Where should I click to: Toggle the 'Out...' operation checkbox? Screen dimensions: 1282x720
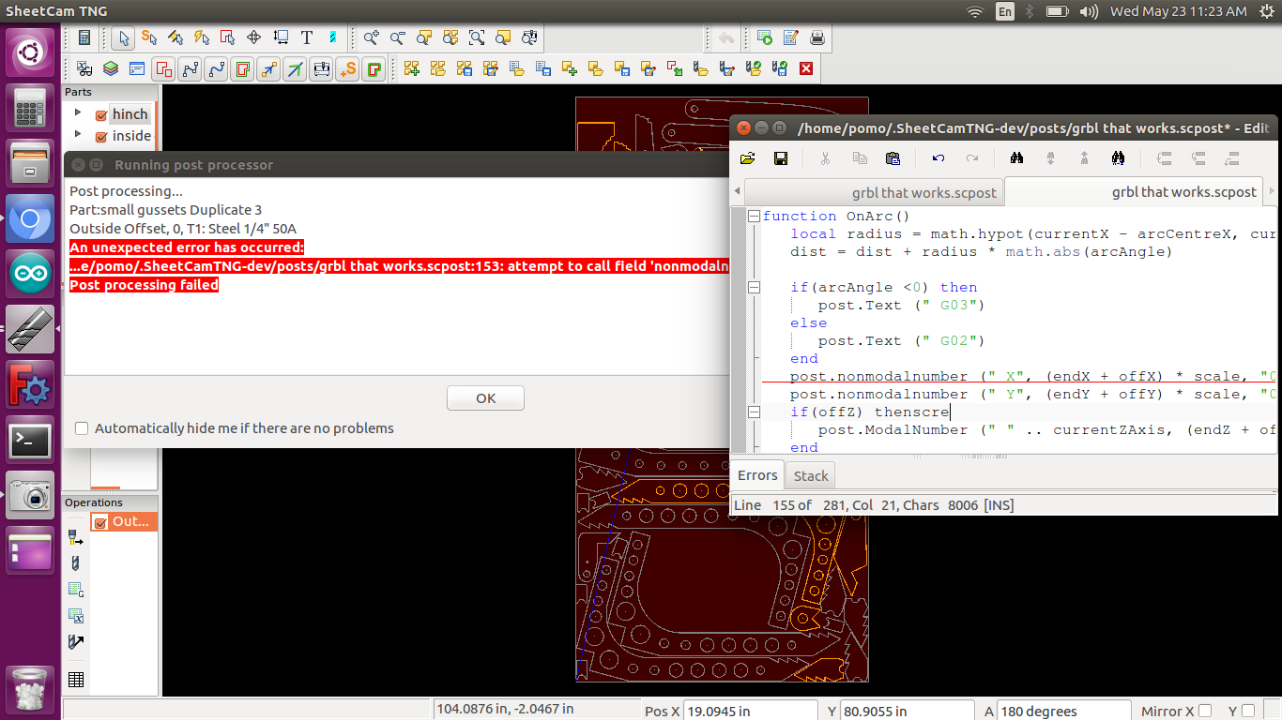coord(101,522)
